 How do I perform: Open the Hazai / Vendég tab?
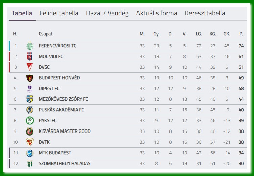[107, 13]
